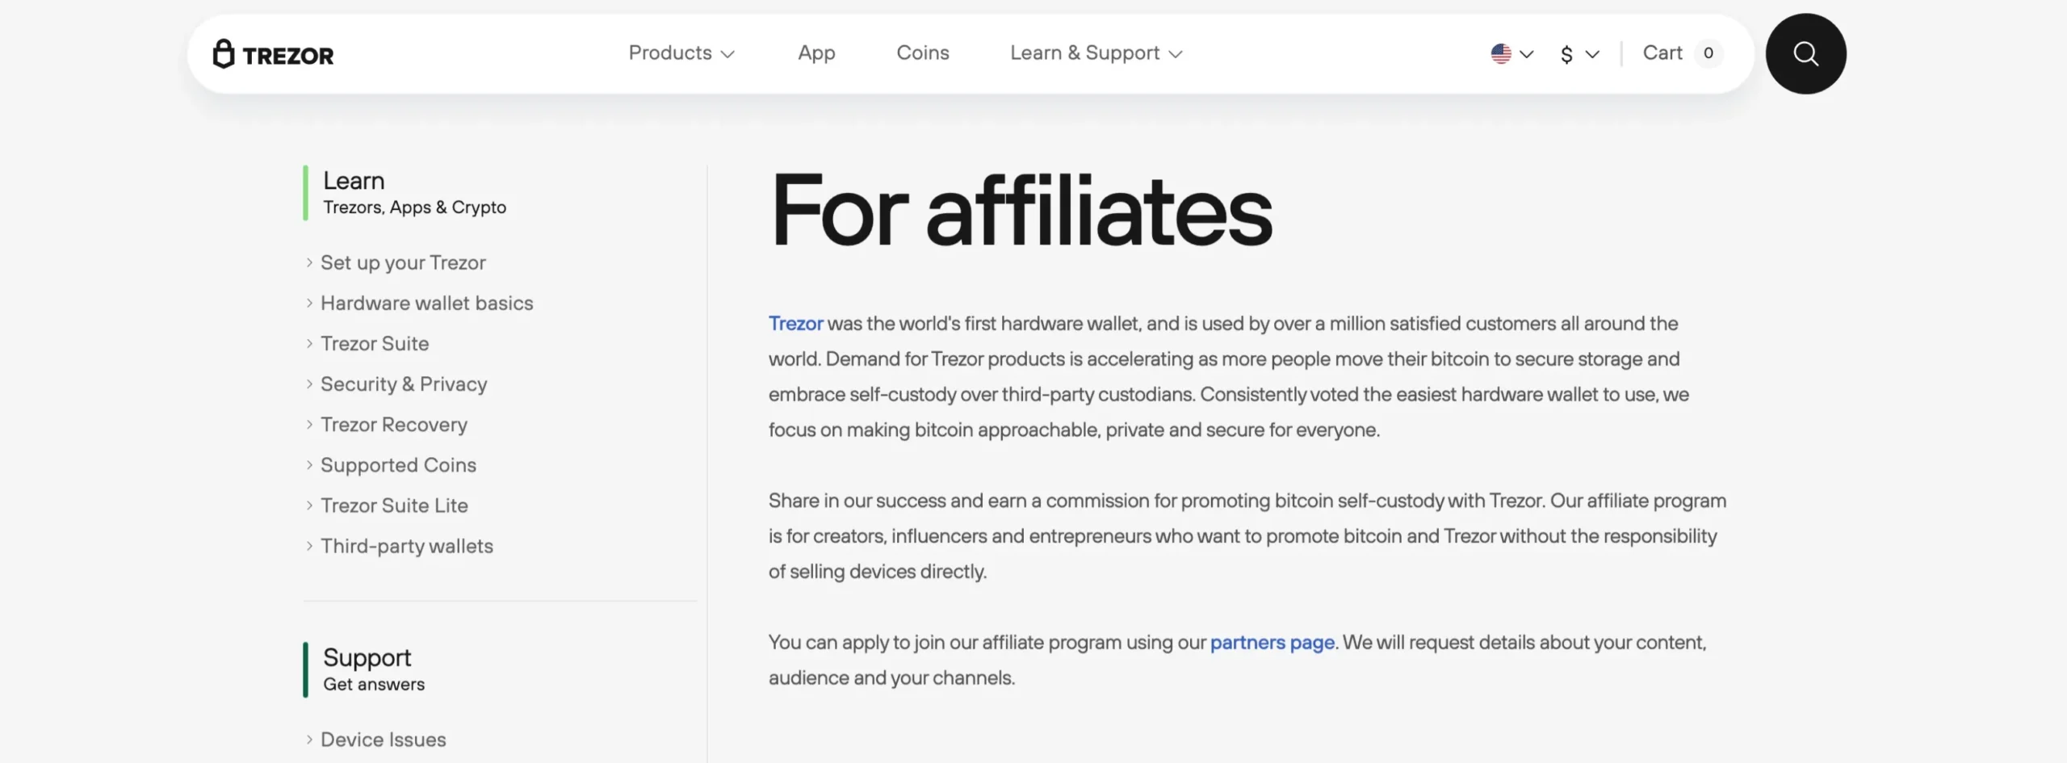The image size is (2067, 763).
Task: Open Device Issues under Support
Action: click(383, 740)
